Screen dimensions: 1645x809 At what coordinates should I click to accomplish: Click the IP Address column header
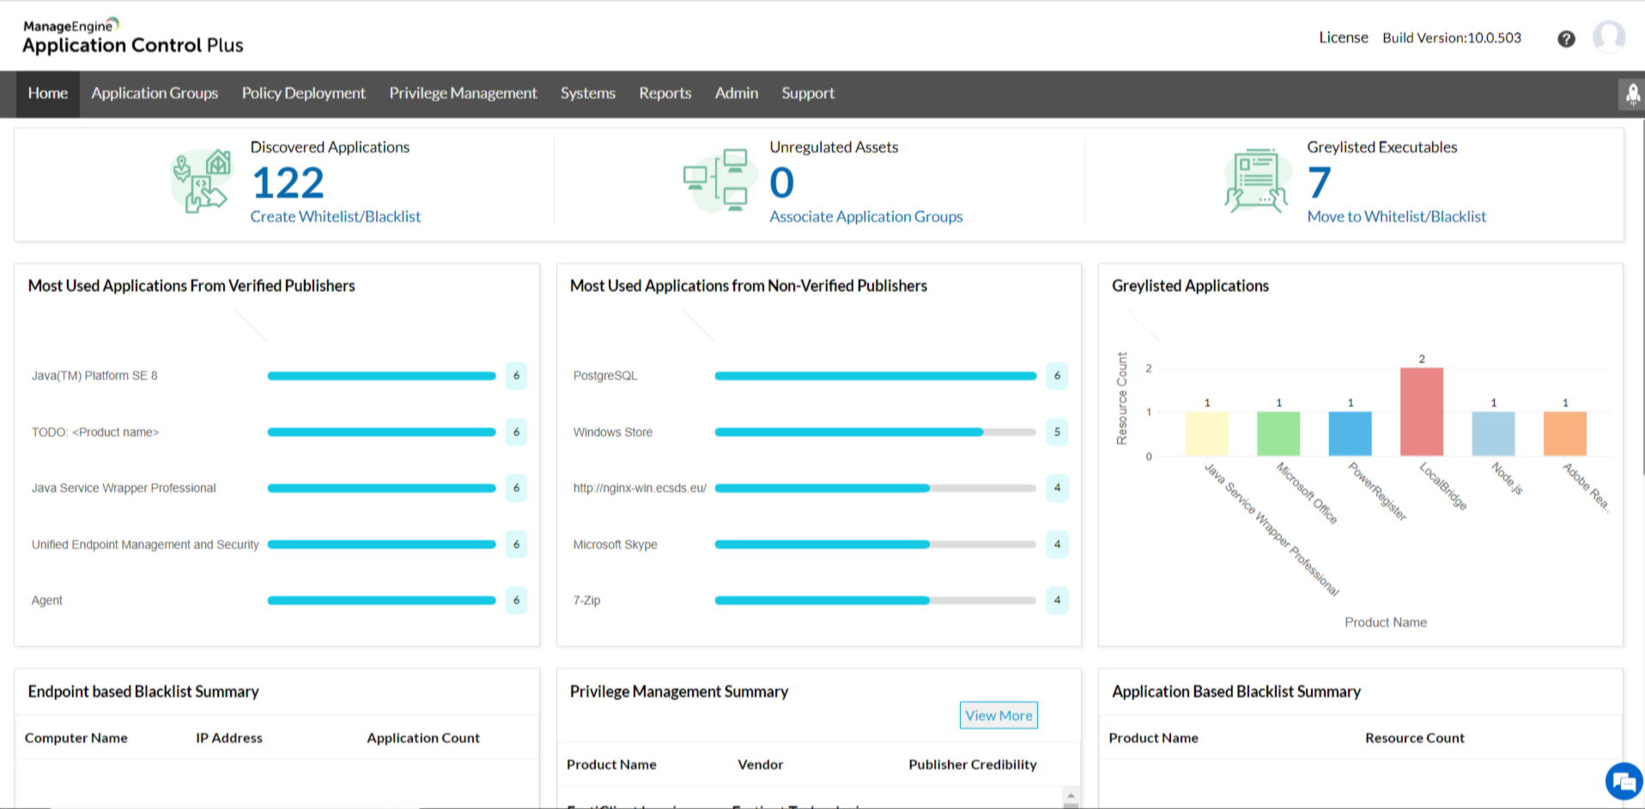[x=229, y=738]
